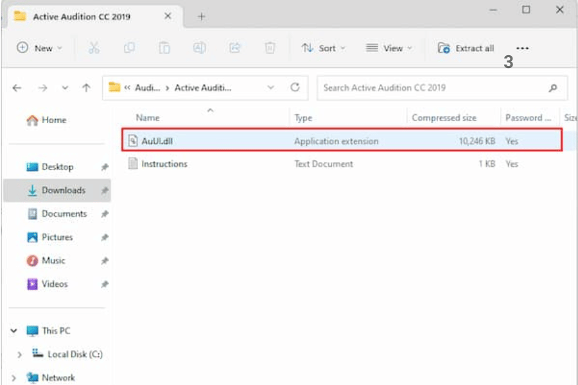This screenshot has width=578, height=385.
Task: Open Downloads in the sidebar
Action: click(63, 191)
